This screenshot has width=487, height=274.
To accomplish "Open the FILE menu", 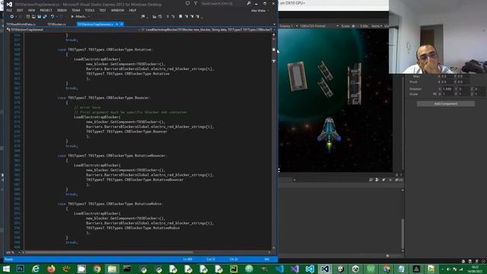I will coord(9,10).
